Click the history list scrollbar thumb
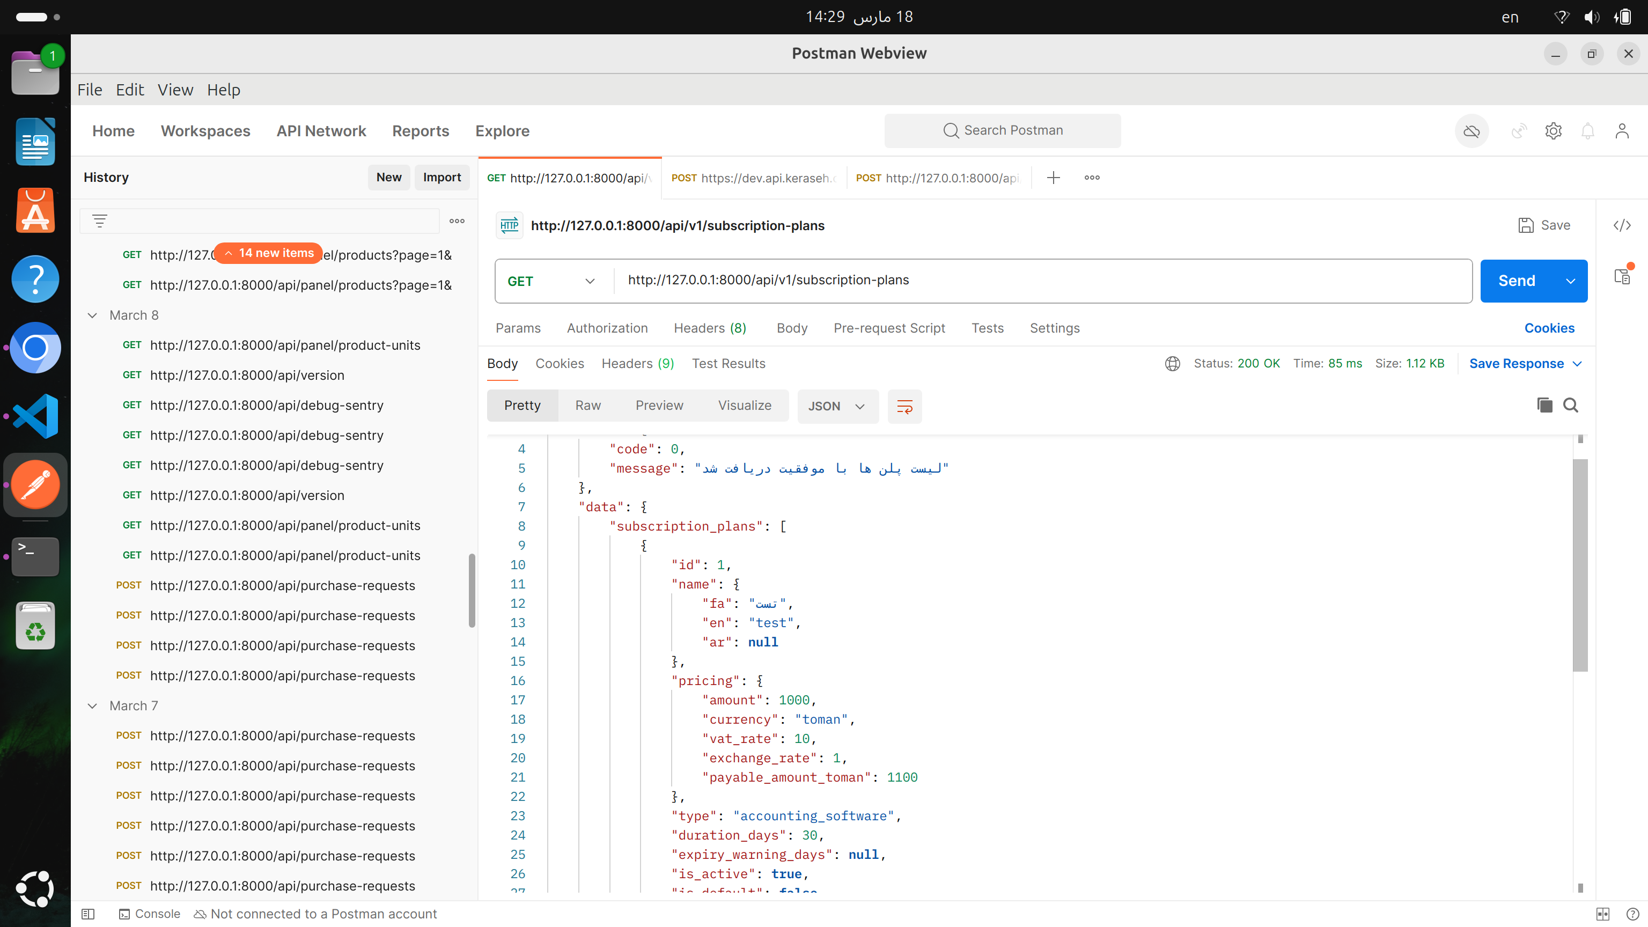Image resolution: width=1648 pixels, height=927 pixels. coord(472,590)
